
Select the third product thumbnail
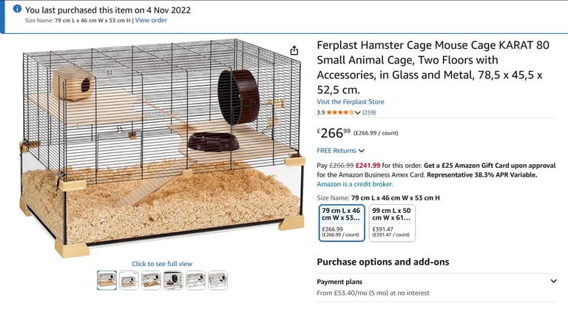click(x=151, y=280)
